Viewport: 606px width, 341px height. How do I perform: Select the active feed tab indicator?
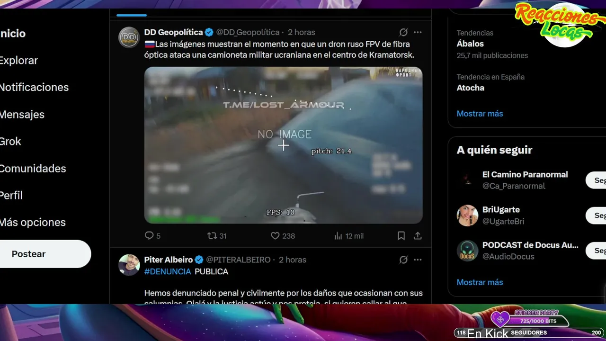pyautogui.click(x=132, y=15)
